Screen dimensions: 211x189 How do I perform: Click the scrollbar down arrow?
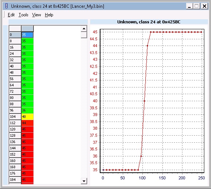click(x=84, y=181)
